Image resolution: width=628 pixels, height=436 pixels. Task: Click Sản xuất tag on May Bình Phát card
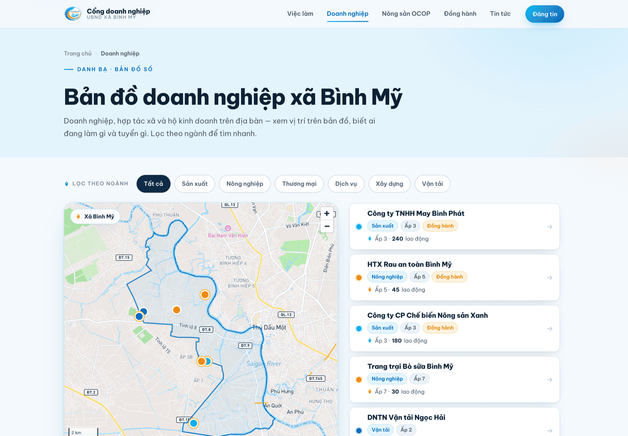[383, 226]
